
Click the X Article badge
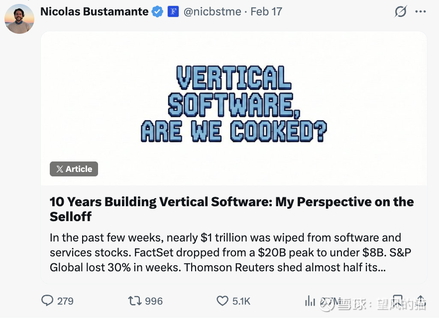[74, 169]
